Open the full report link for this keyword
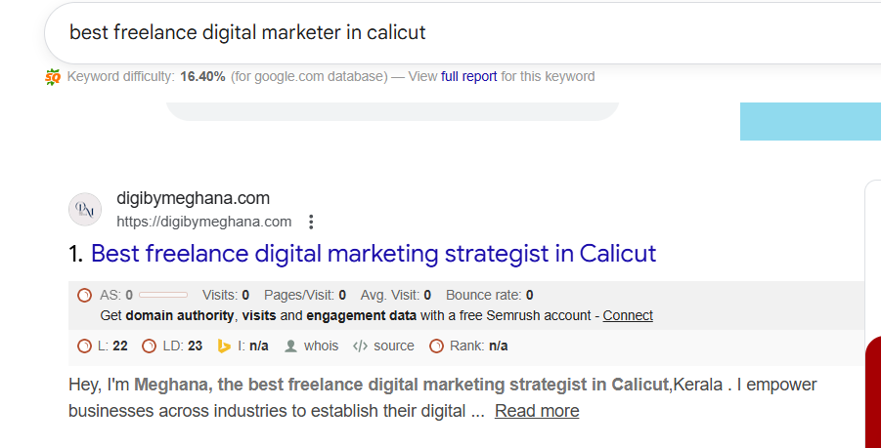The height and width of the screenshot is (448, 881). coord(469,76)
